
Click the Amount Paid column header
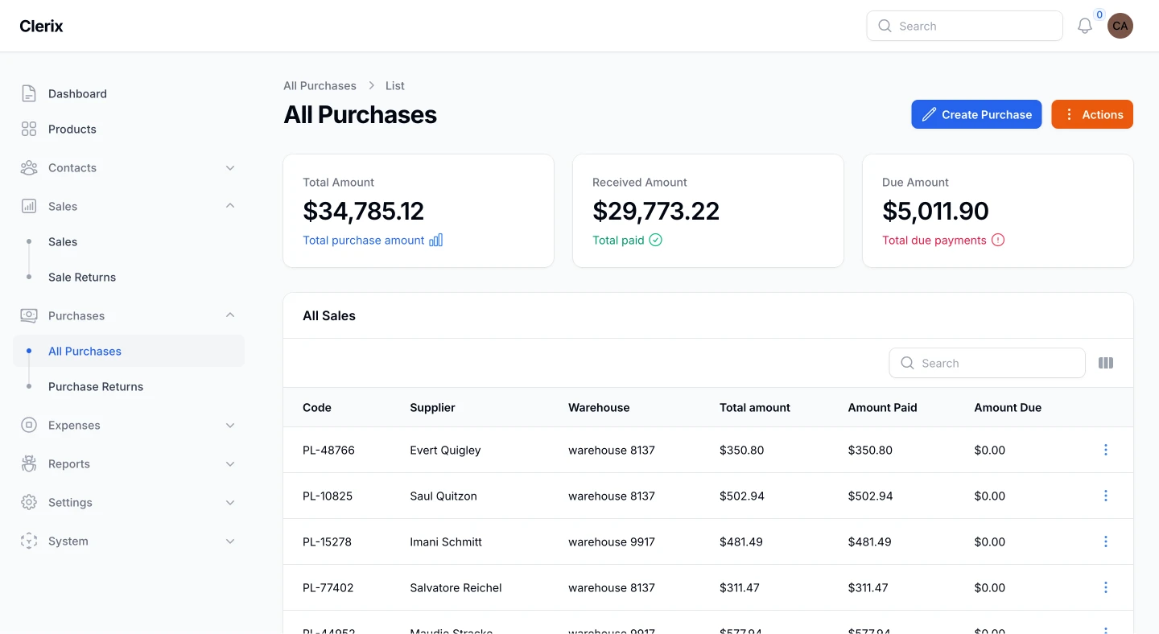(882, 407)
